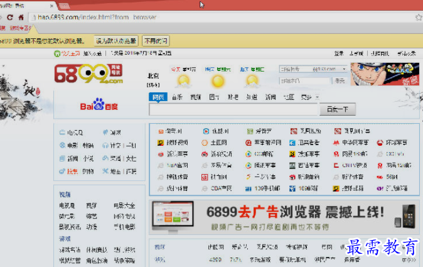Click the 百度一下 search button
Viewport: 423px width, 267px height.
338,109
